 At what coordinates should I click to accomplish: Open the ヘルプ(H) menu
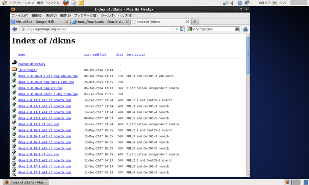point(125,15)
